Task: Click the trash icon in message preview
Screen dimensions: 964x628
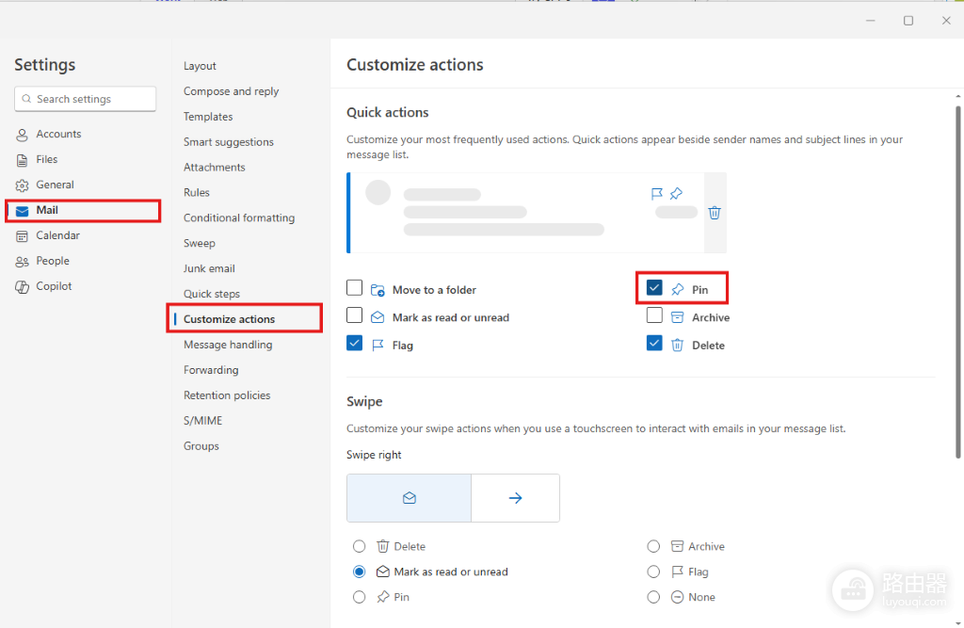Action: tap(715, 213)
